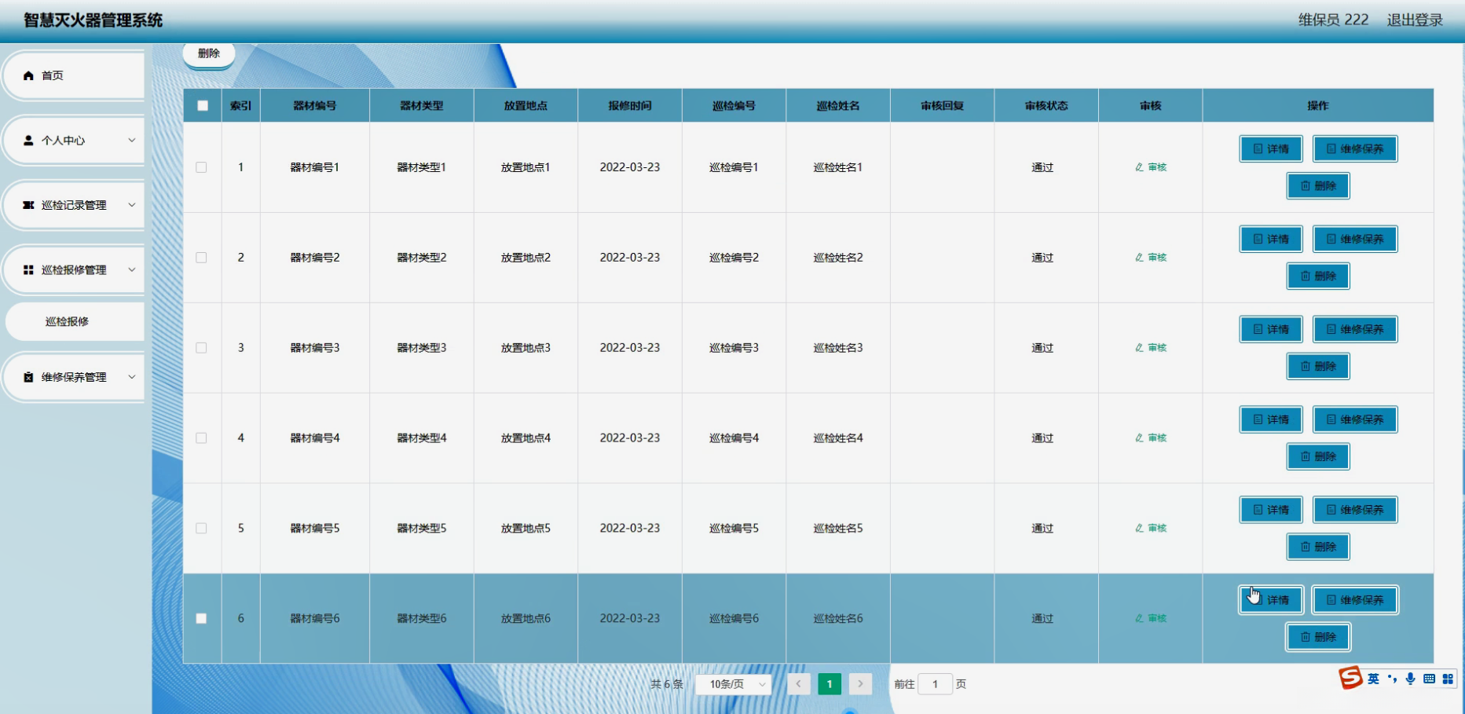
Task: Click the 维保员 222 user label
Action: pyautogui.click(x=1333, y=20)
